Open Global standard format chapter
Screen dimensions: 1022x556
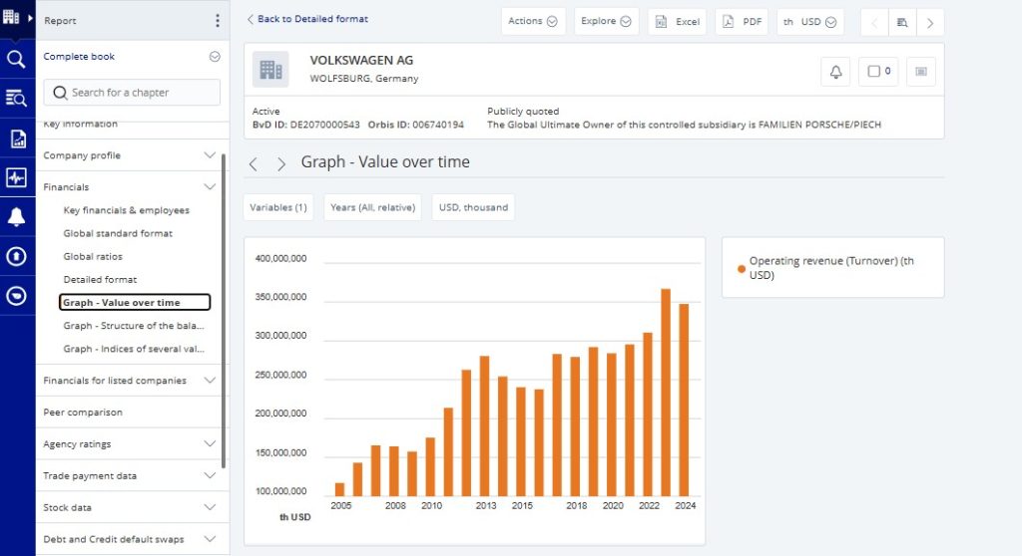click(118, 233)
